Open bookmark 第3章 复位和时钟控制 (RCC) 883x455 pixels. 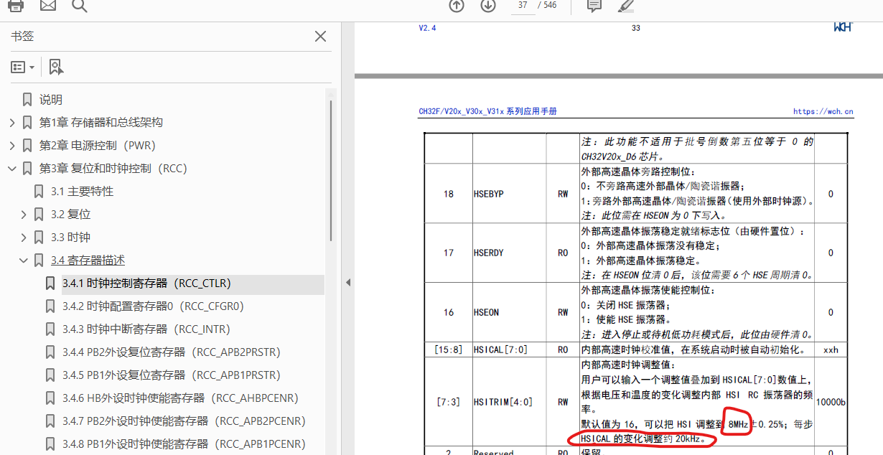click(113, 168)
